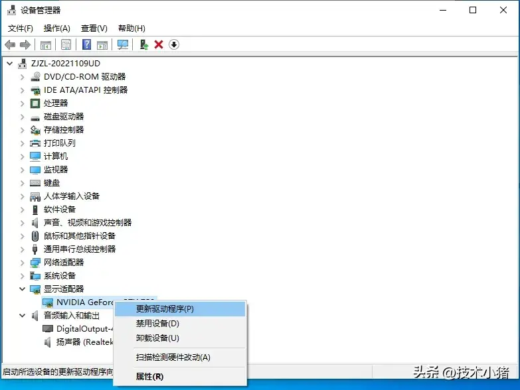Select 卸载设备(U) in context menu
Screen dimensions: 520x390
tap(157, 338)
